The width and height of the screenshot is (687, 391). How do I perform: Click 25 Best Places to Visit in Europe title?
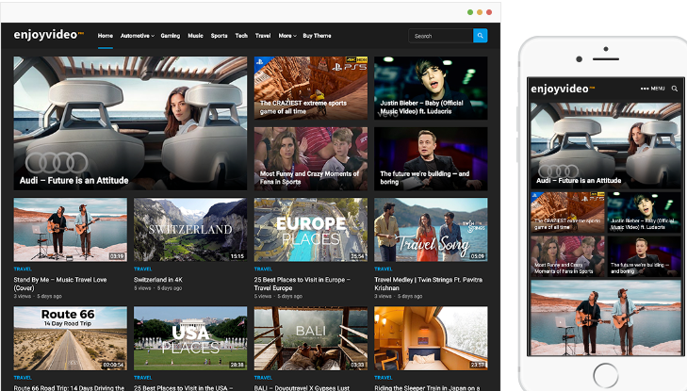pos(302,284)
